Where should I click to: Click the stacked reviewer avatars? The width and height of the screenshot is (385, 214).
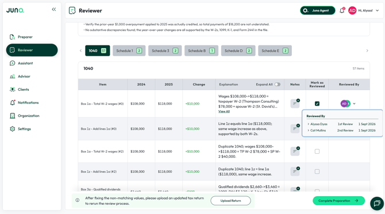coord(345,103)
